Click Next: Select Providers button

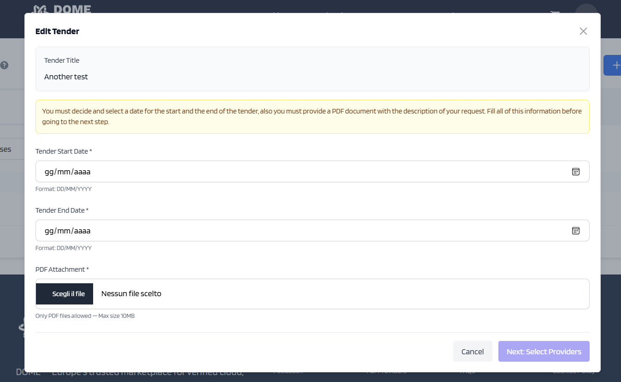click(544, 352)
